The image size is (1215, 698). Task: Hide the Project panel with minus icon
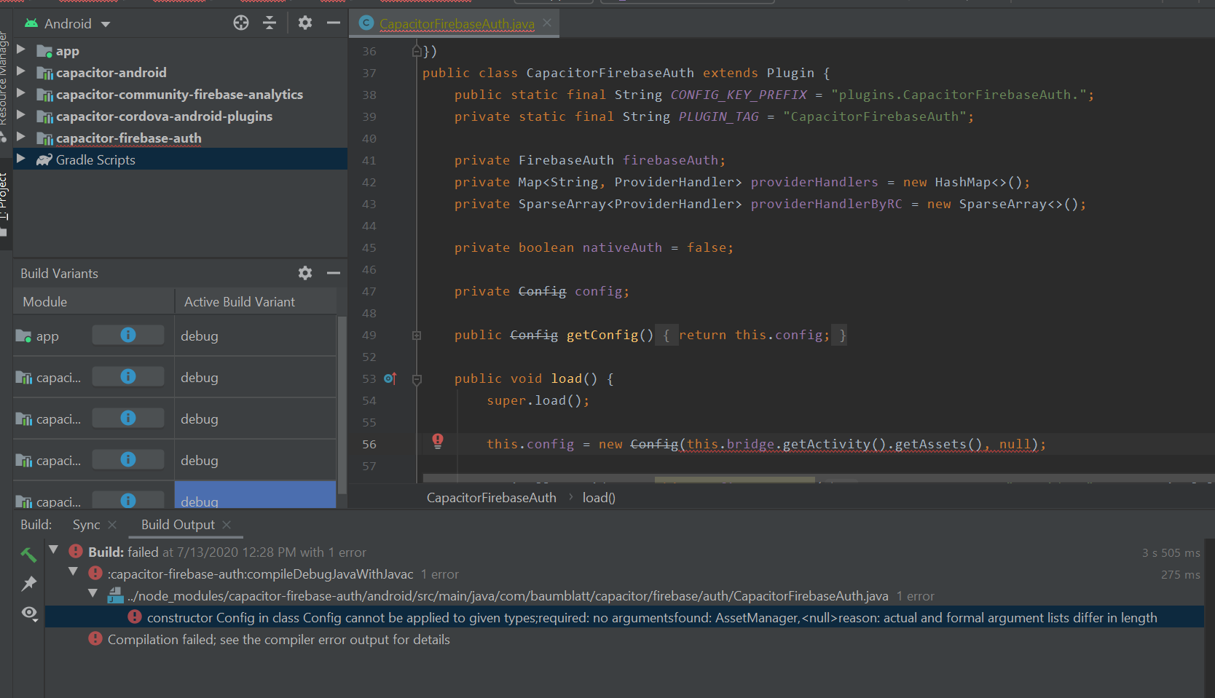click(334, 23)
